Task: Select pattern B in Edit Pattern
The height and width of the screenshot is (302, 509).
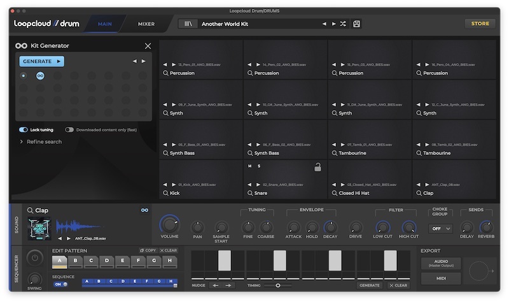Action: [75, 261]
